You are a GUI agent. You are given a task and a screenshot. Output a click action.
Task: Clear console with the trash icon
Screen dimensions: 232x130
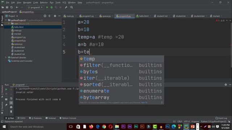click(11, 112)
